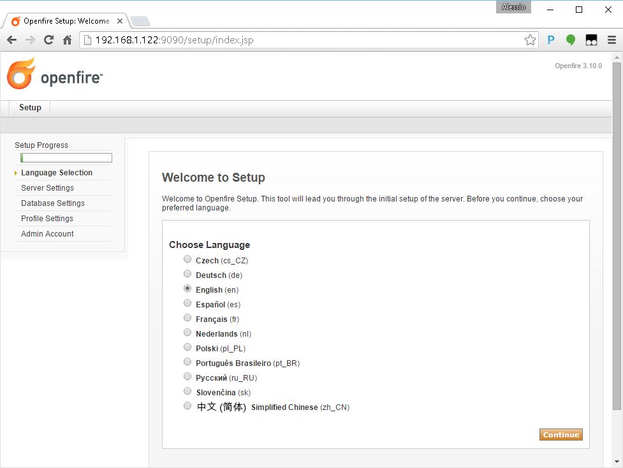Image resolution: width=623 pixels, height=468 pixels.
Task: Select the Openfire Setup browser tab
Action: point(64,21)
